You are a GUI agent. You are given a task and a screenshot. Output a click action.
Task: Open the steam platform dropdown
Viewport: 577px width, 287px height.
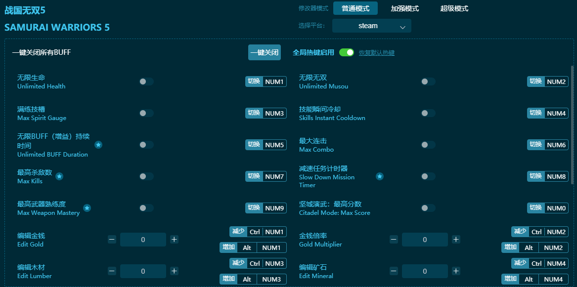371,26
